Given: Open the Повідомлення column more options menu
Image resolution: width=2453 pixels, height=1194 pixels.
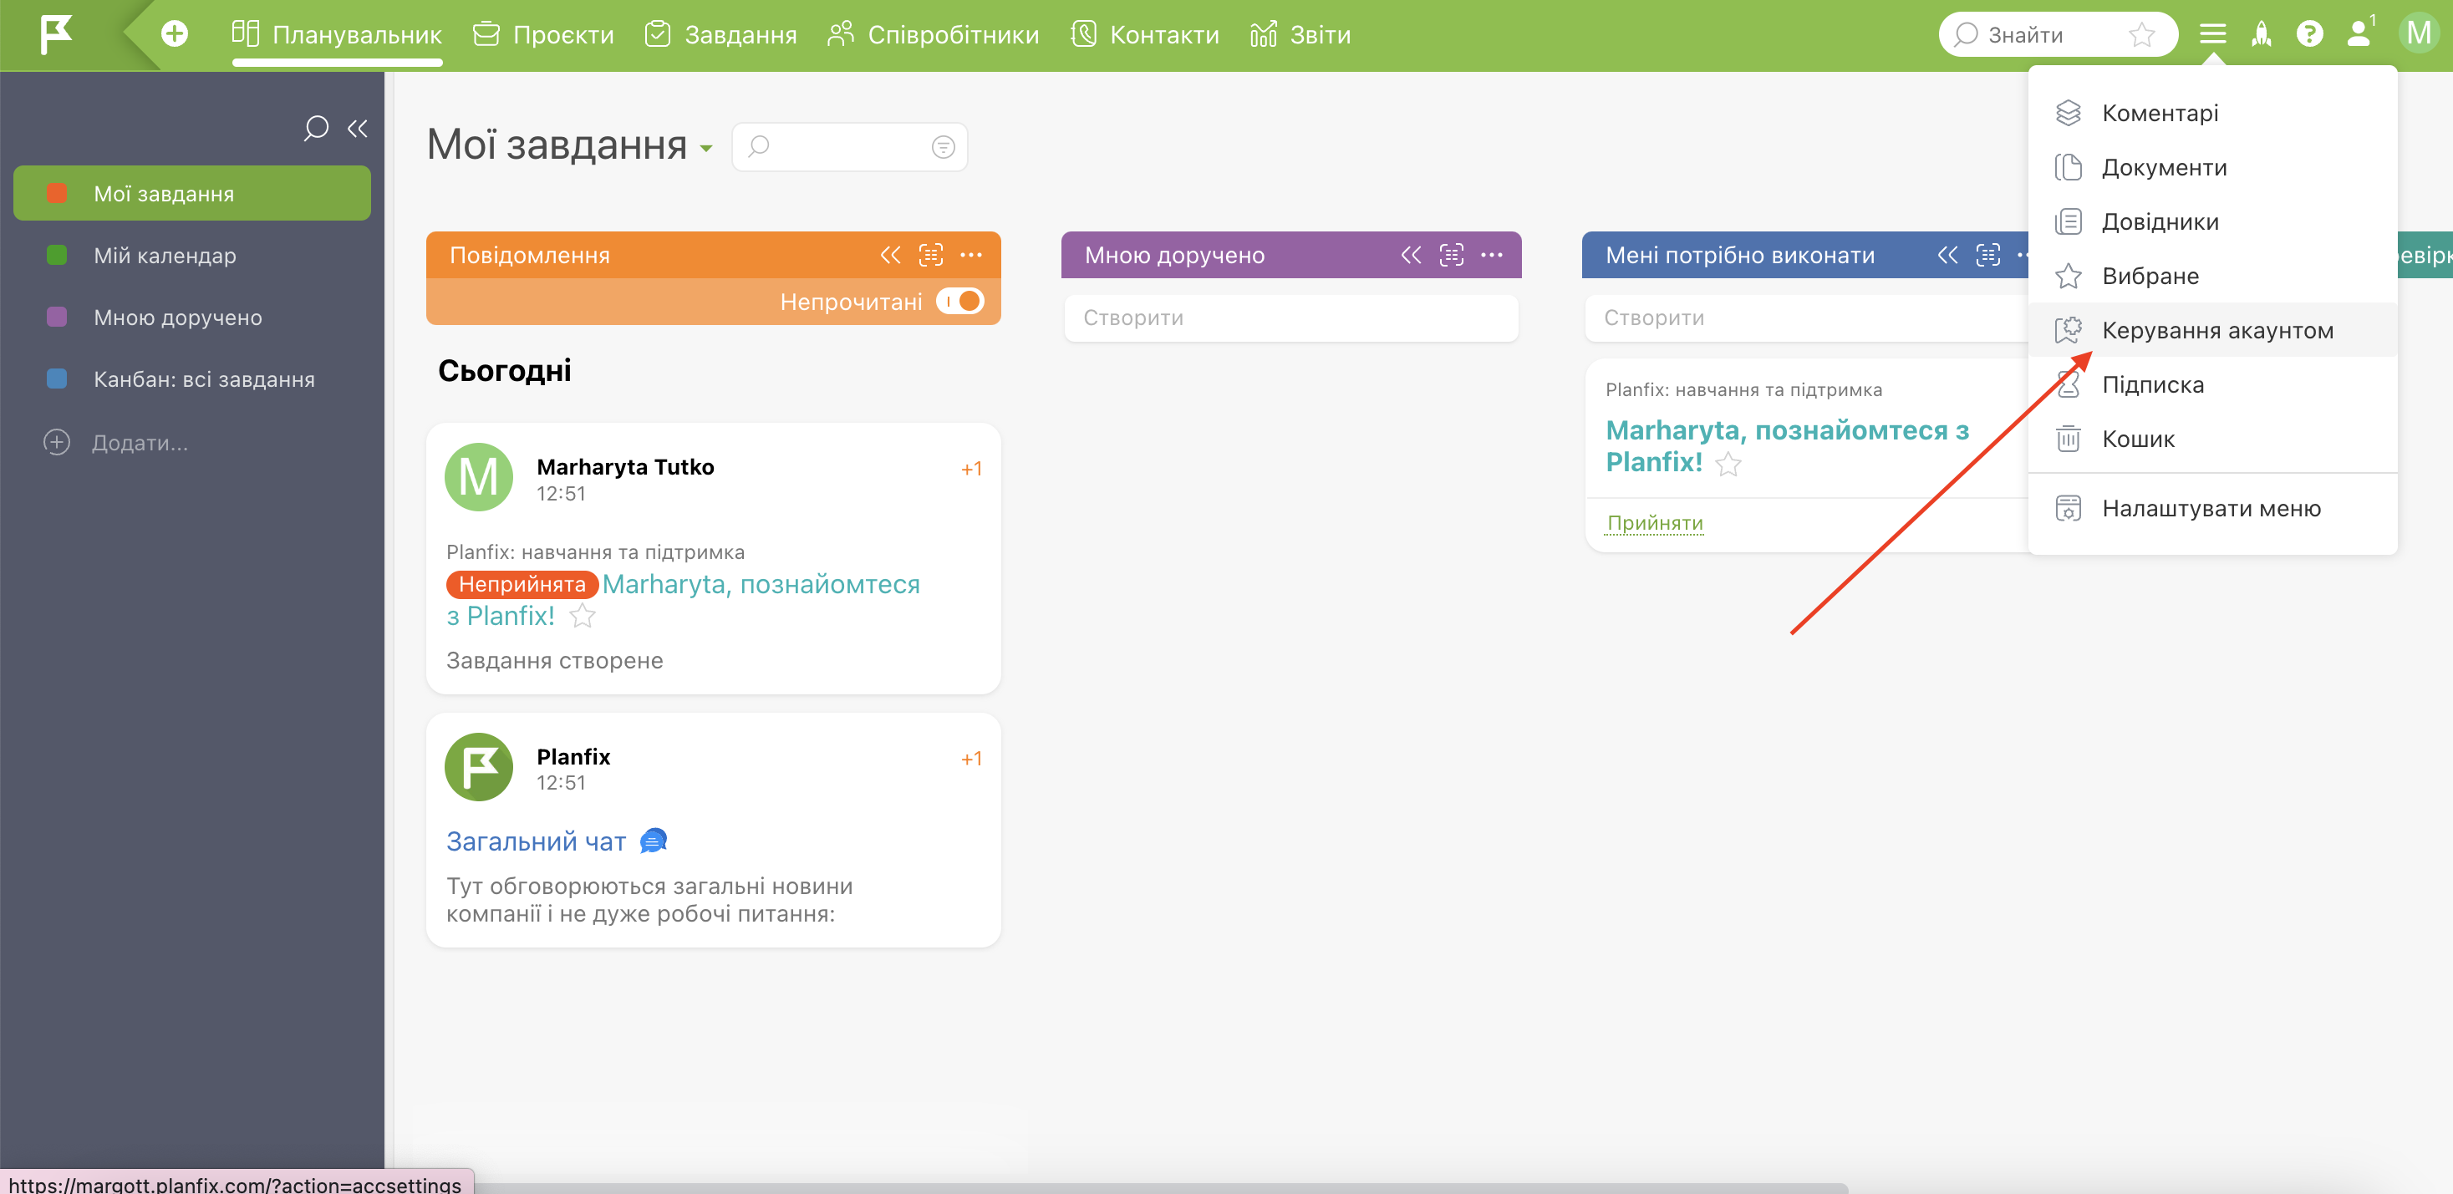Looking at the screenshot, I should pos(971,255).
